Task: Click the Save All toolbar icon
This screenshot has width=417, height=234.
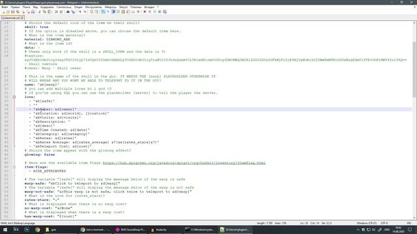Action: [18, 12]
